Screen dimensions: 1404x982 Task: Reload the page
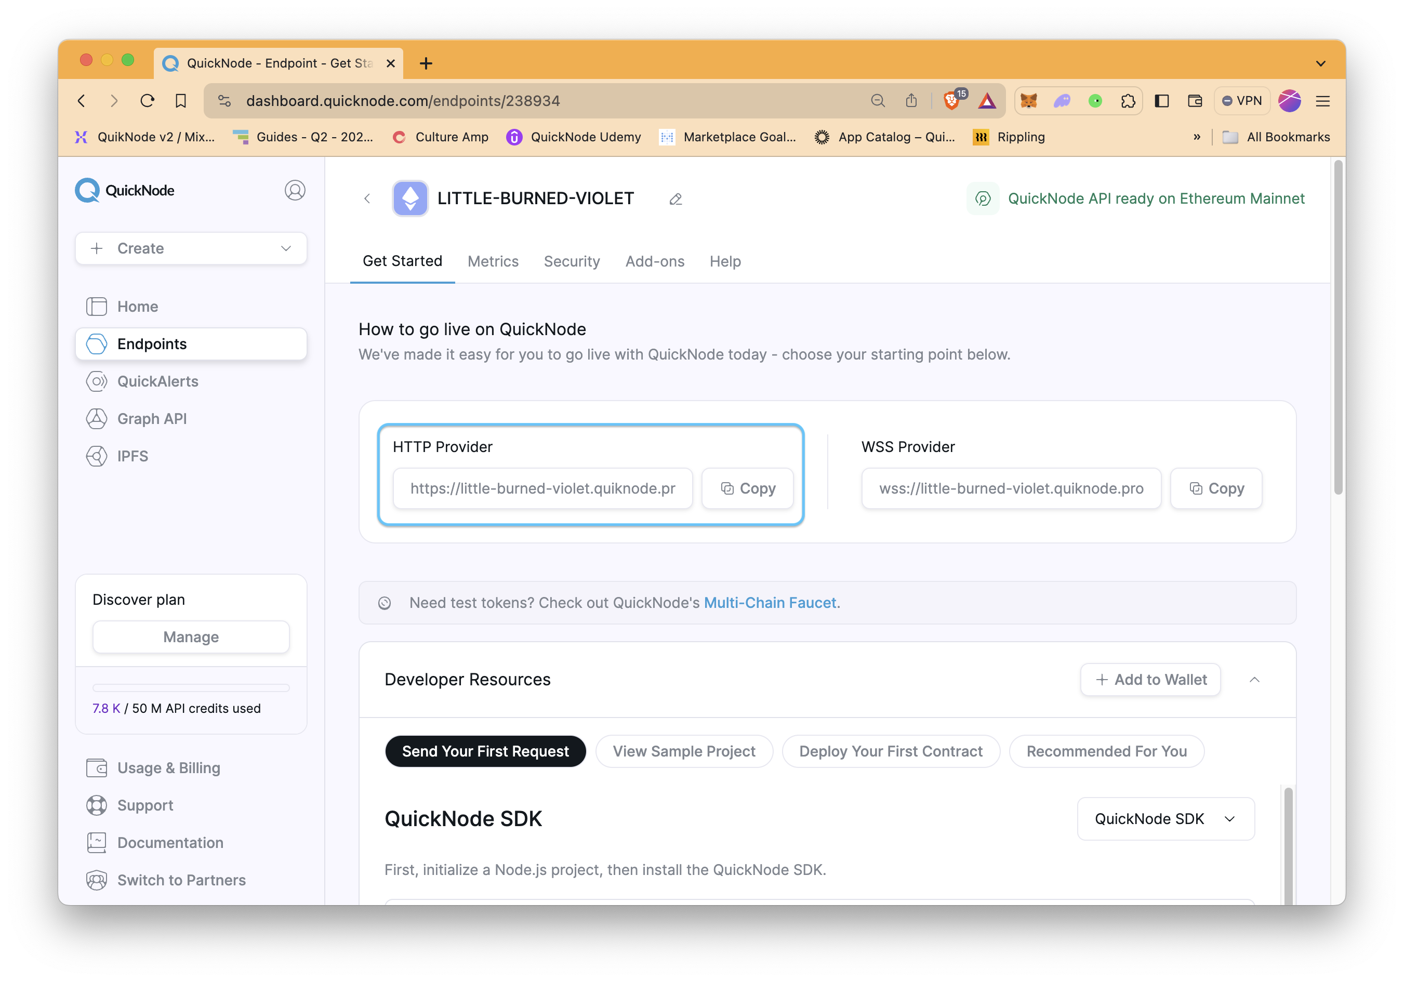tap(148, 100)
